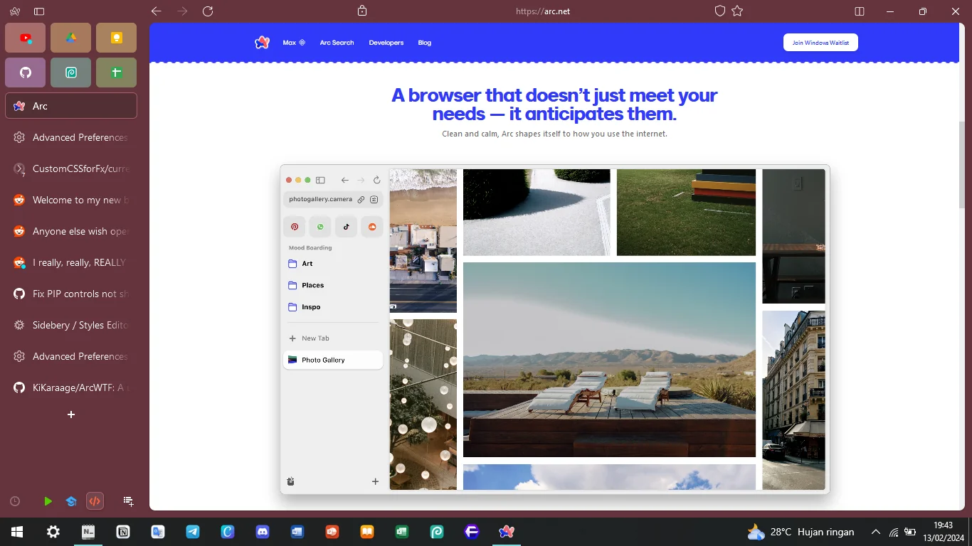Expand hidden icons in the system tray
This screenshot has height=546, width=972.
point(875,532)
